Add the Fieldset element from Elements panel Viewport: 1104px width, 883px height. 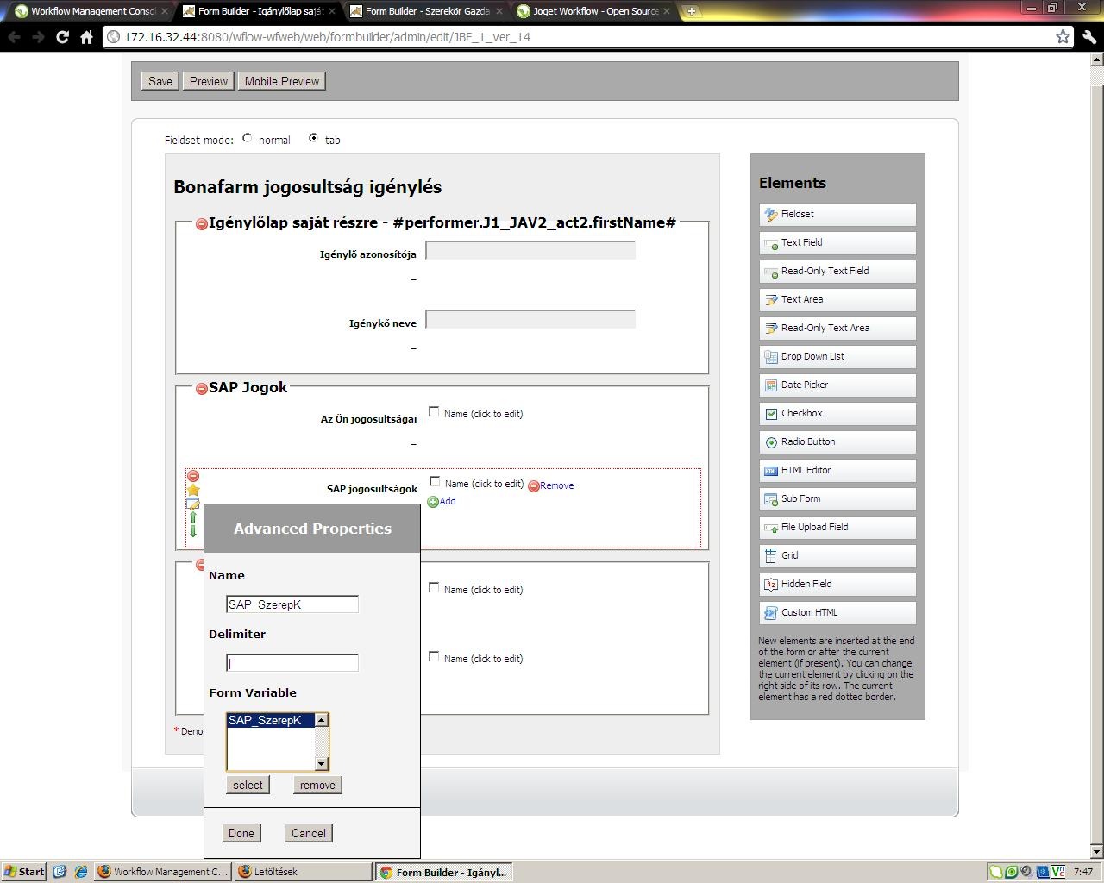837,214
